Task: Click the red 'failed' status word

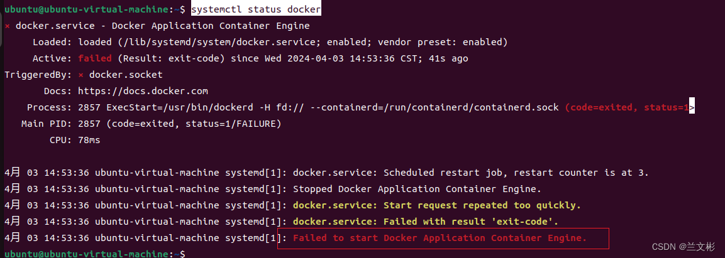Action: click(95, 58)
